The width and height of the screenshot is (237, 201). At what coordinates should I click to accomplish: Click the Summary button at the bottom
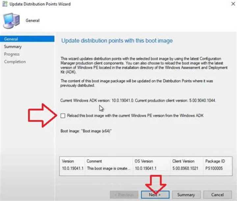186,194
